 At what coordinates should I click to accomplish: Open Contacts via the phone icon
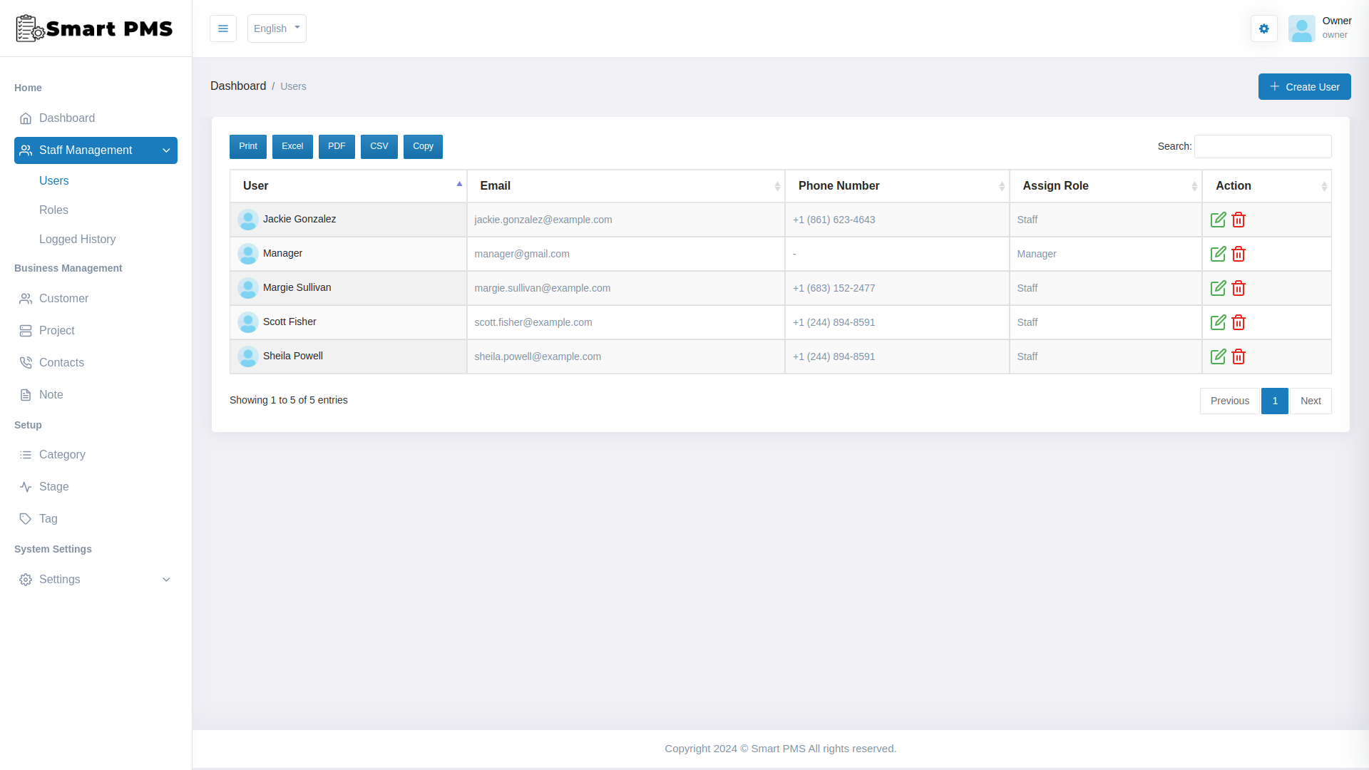(26, 362)
